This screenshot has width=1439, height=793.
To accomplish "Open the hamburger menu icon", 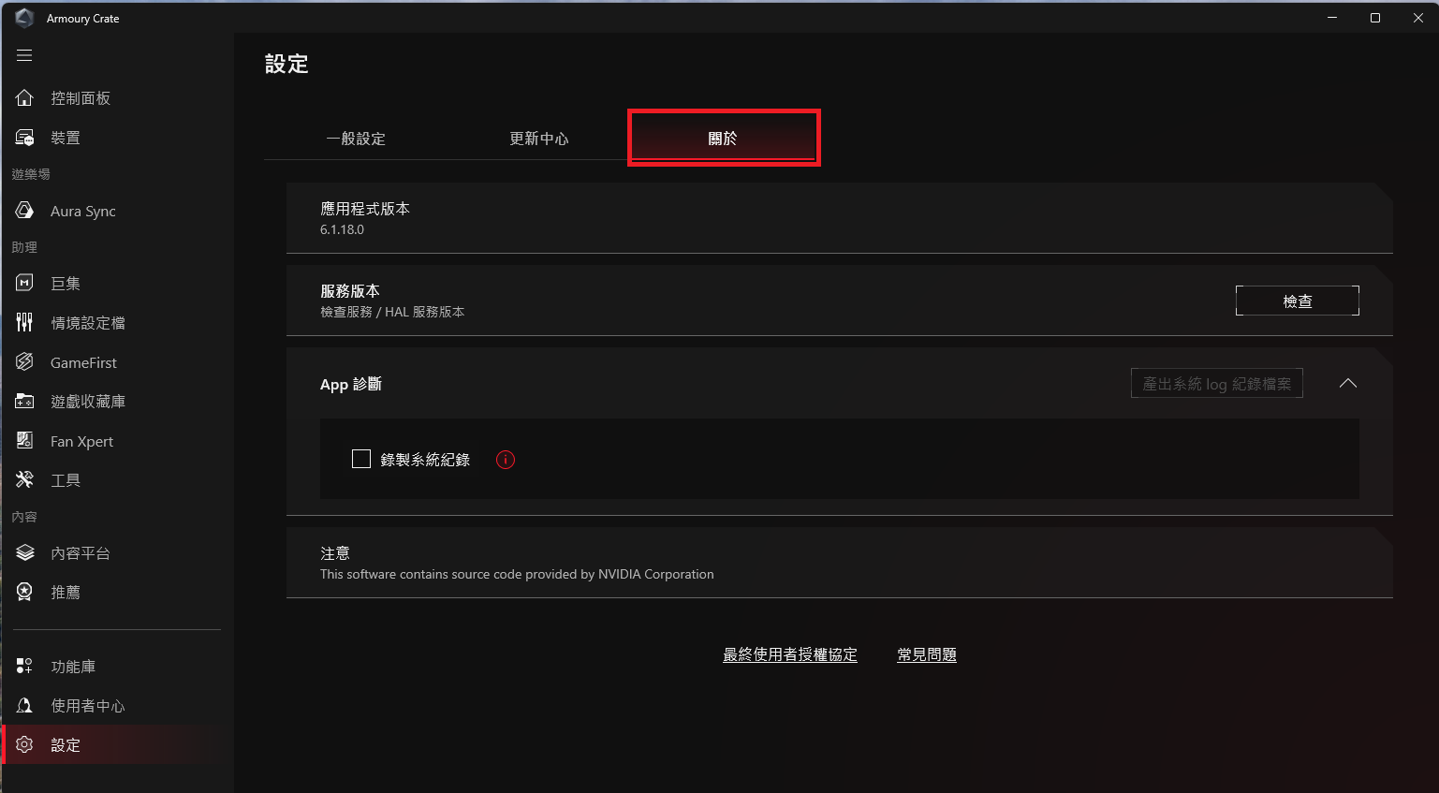I will point(24,55).
